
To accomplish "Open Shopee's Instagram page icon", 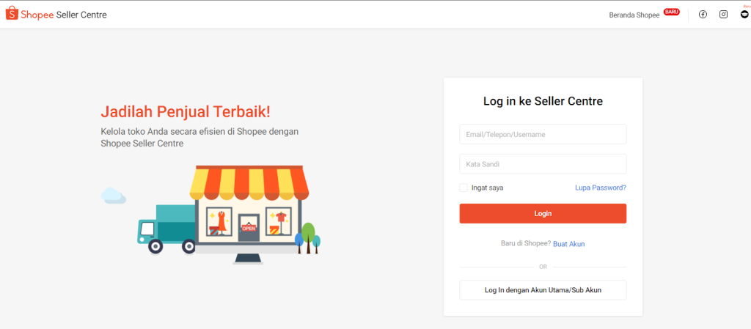I will coord(724,15).
